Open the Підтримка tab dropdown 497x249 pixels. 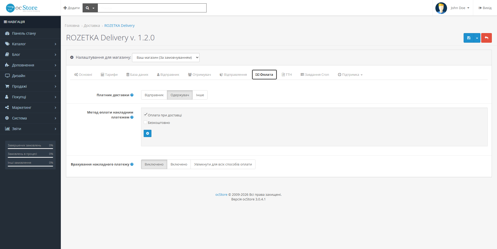click(350, 74)
